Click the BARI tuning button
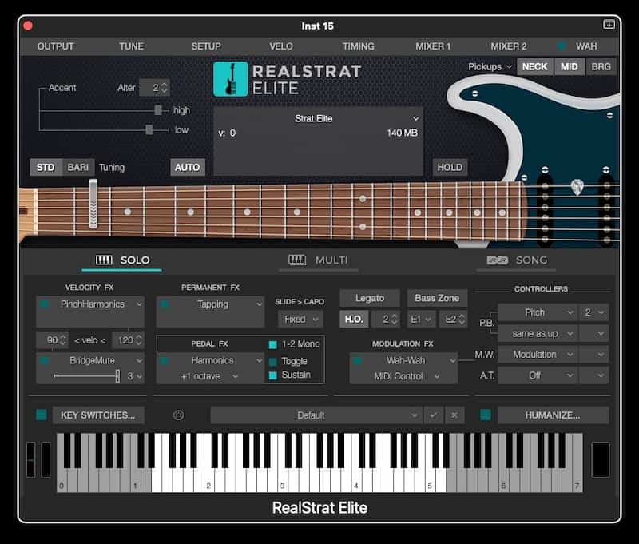This screenshot has width=639, height=544. (77, 168)
